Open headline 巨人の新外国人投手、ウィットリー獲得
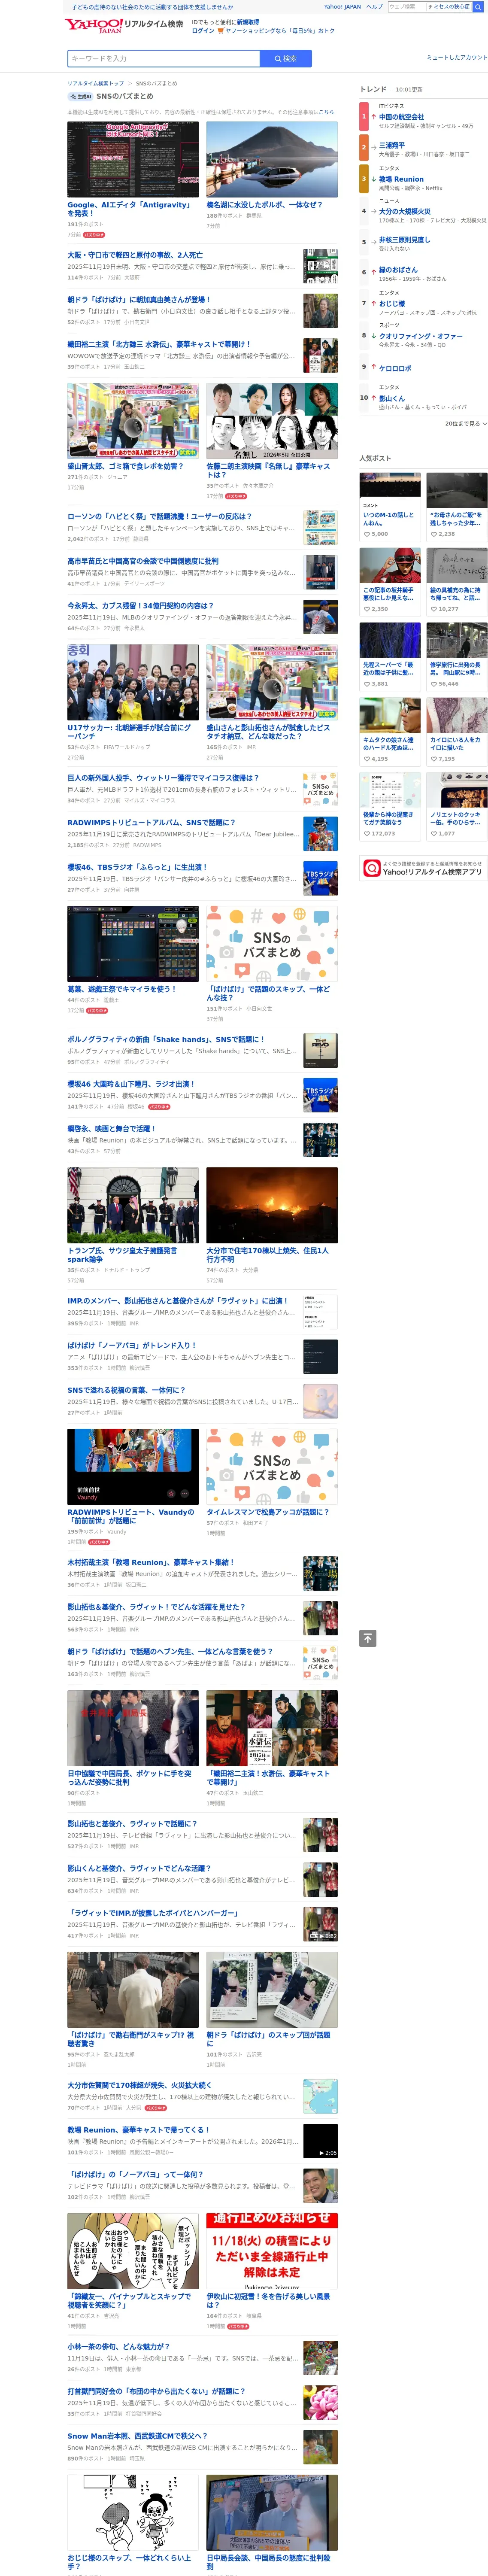The image size is (488, 2576). 163,778
